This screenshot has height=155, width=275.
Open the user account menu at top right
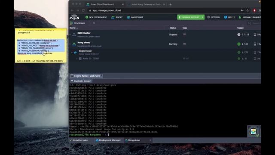click(250, 17)
